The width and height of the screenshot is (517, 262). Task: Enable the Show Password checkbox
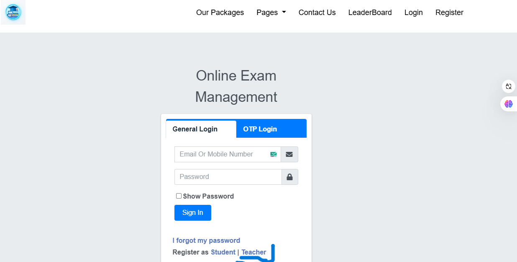pyautogui.click(x=179, y=196)
